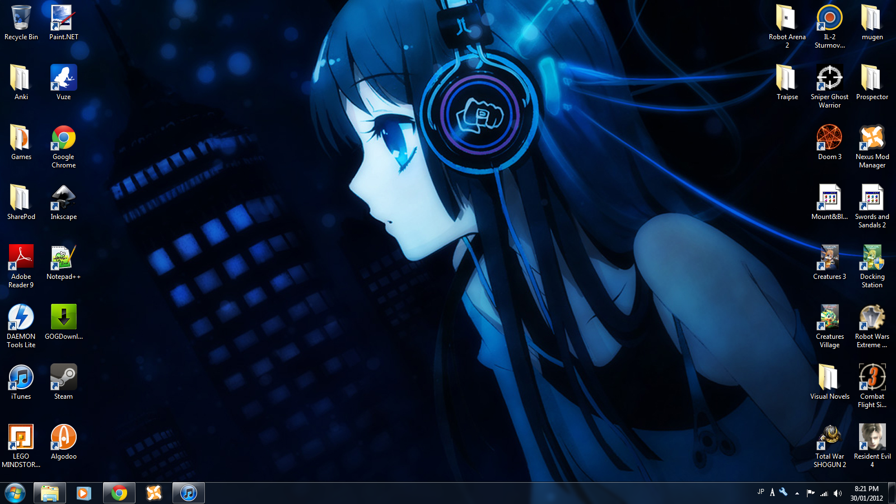Open the Vuze shortcut

(x=63, y=82)
